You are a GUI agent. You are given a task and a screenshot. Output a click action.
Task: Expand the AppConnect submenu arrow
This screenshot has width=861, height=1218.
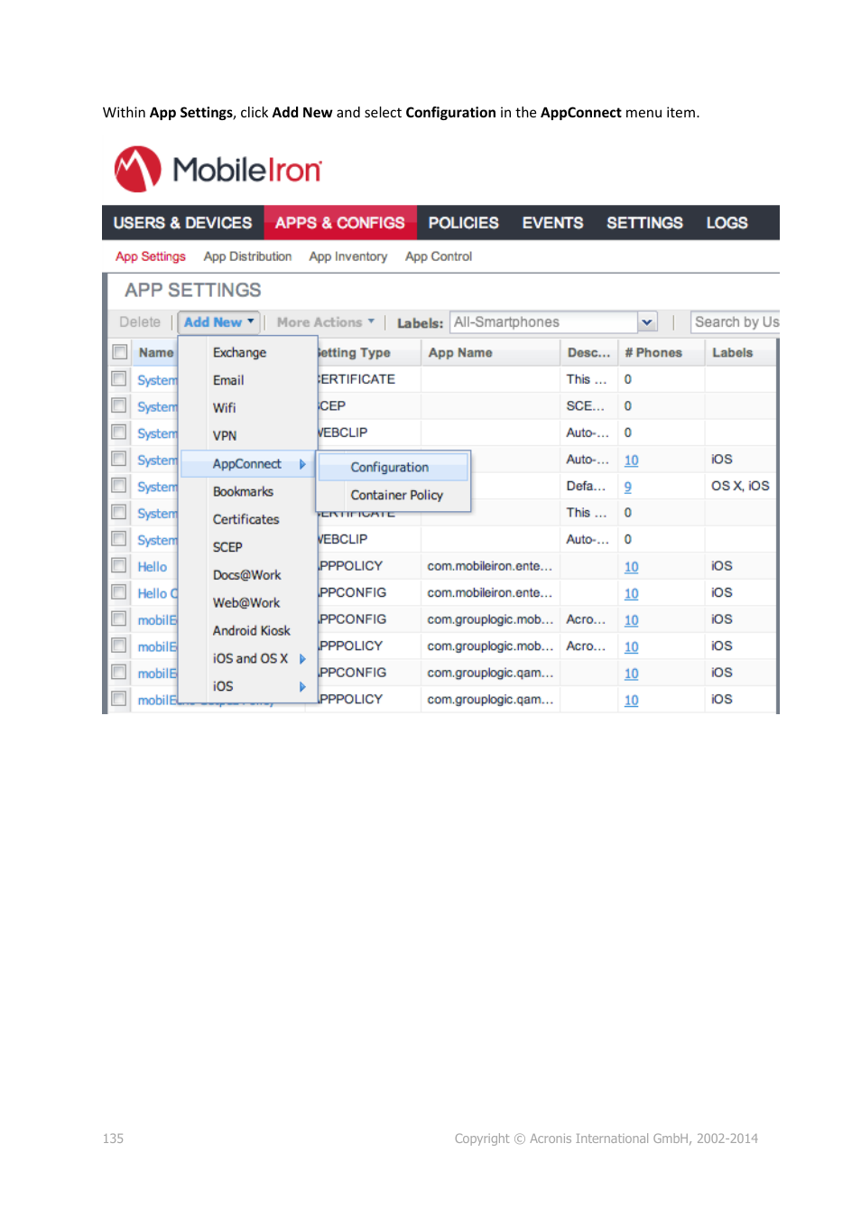coord(302,464)
